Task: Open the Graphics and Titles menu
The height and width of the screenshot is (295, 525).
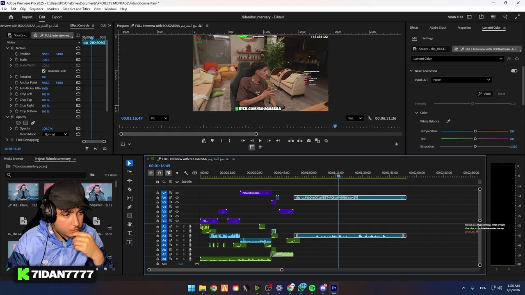Action: 76,9
